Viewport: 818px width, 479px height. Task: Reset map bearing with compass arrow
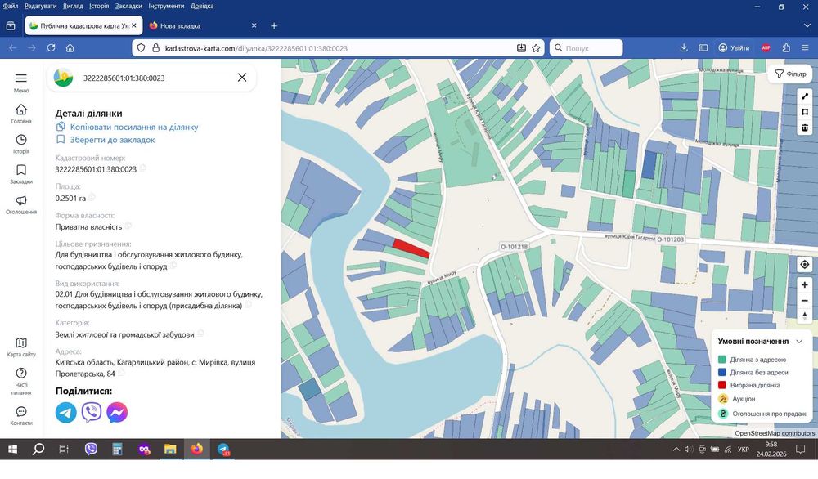pos(805,316)
